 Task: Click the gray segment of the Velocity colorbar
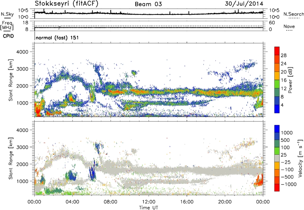tap(277, 158)
